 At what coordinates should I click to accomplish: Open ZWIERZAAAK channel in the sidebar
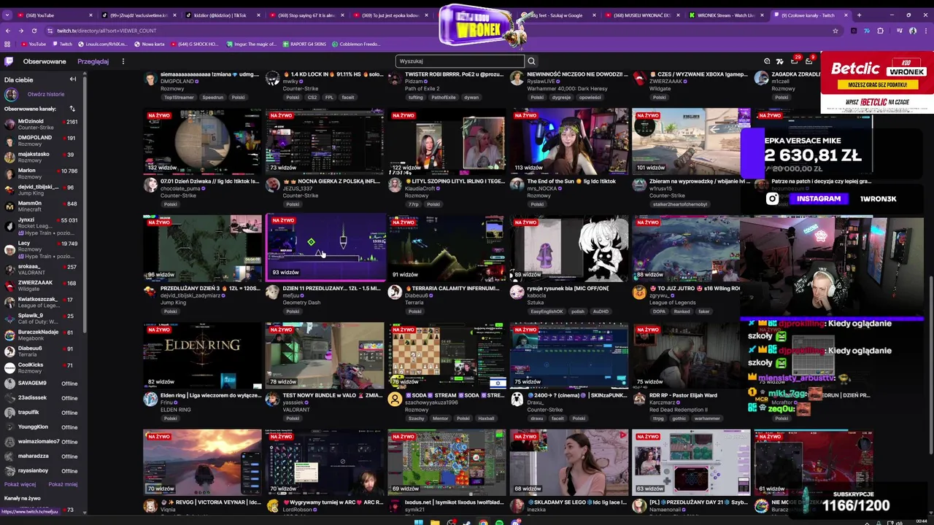[41, 285]
